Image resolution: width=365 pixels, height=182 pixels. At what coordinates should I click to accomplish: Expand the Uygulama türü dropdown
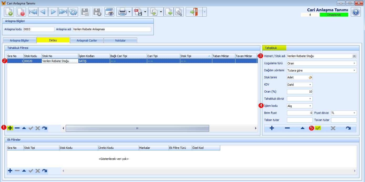click(x=354, y=63)
